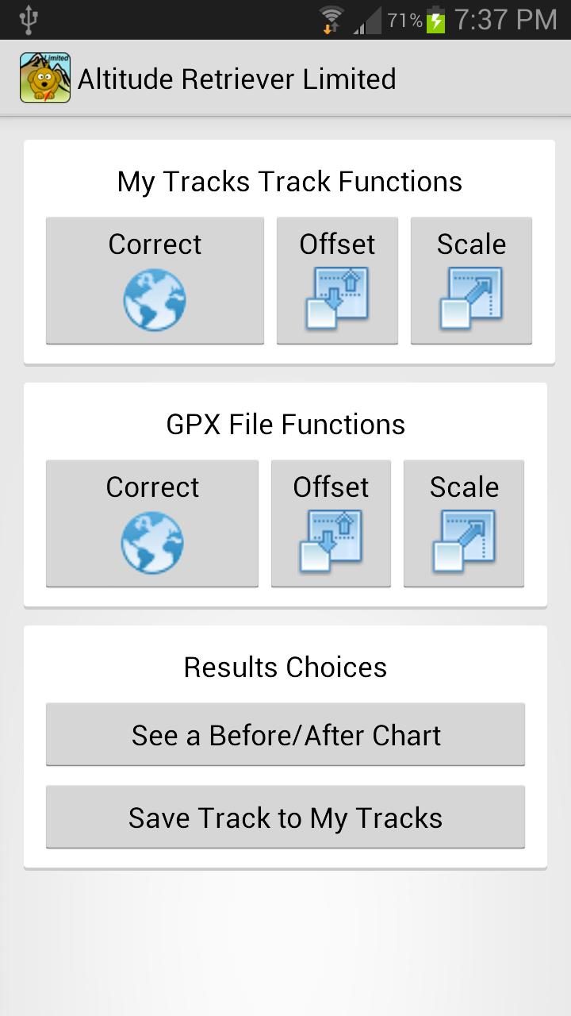Tap the globe icon under GPX File Correct
The width and height of the screenshot is (571, 1016).
tap(152, 543)
